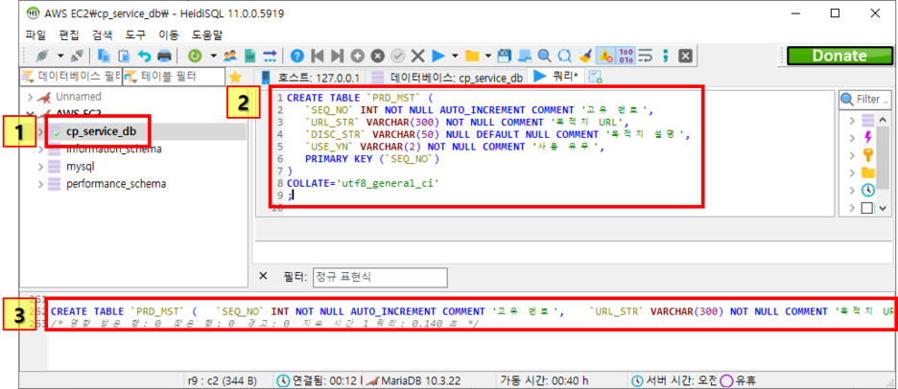Image resolution: width=898 pixels, height=389 pixels.
Task: Select mysql in database tree
Action: point(81,167)
